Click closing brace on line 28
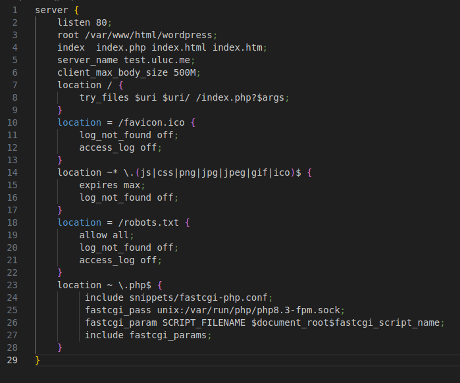The height and width of the screenshot is (383, 460). 60,348
